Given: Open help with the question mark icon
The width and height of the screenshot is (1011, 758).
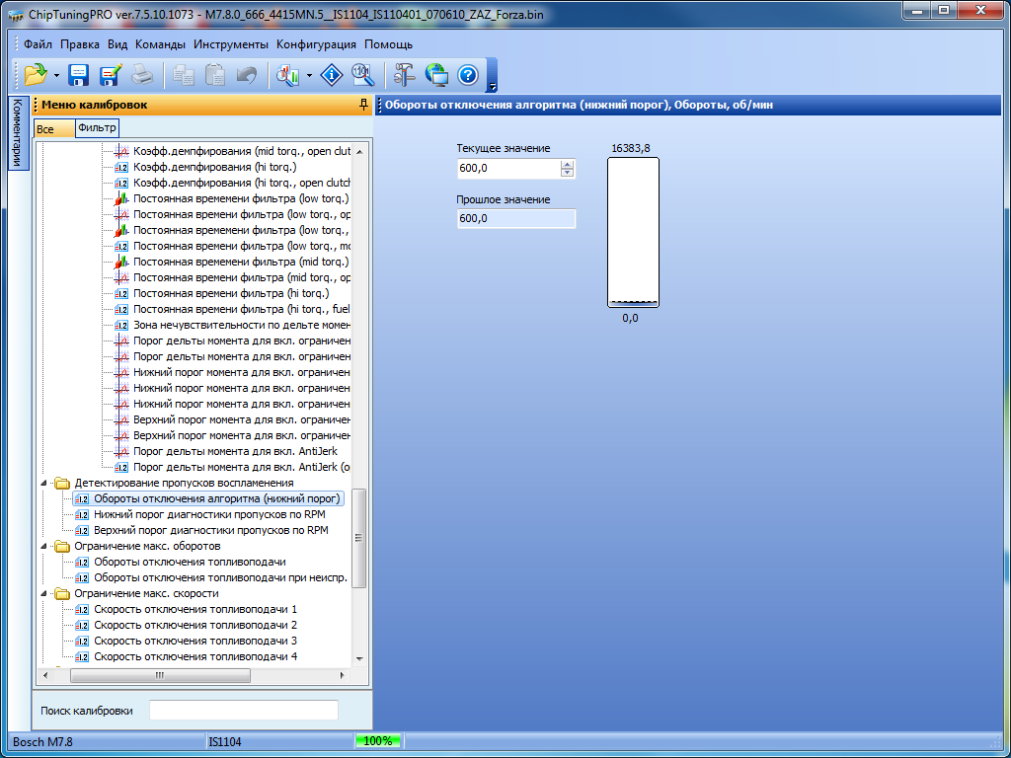Looking at the screenshot, I should point(468,74).
